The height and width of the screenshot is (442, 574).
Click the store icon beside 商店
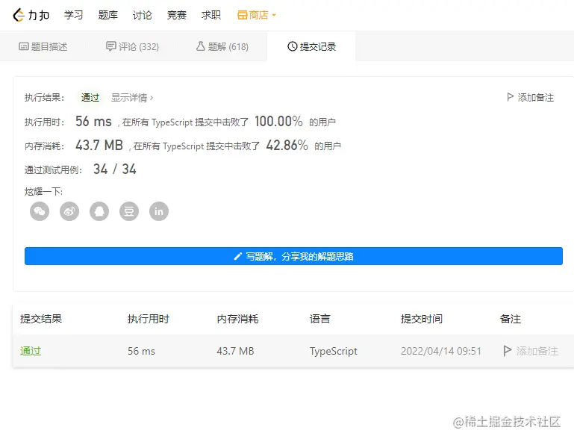click(243, 15)
